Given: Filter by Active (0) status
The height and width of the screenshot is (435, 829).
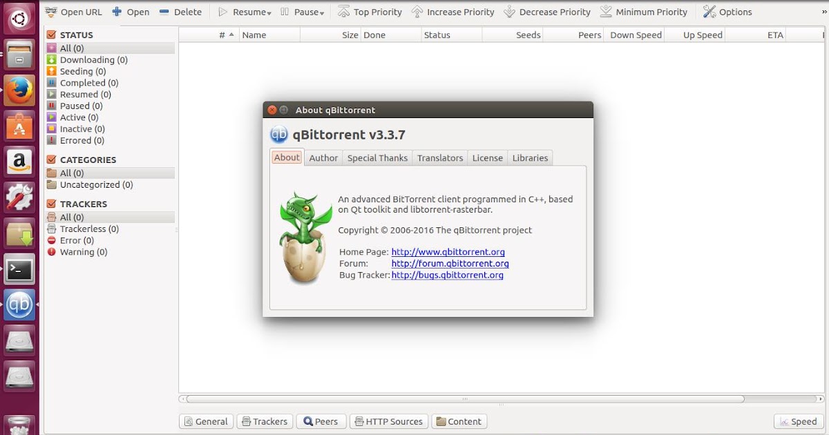Looking at the screenshot, I should point(110,117).
